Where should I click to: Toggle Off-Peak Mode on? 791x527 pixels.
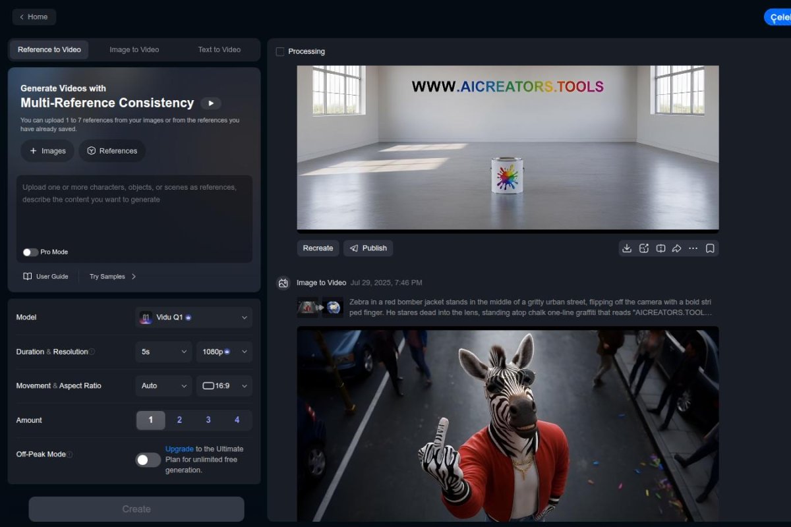pyautogui.click(x=148, y=460)
